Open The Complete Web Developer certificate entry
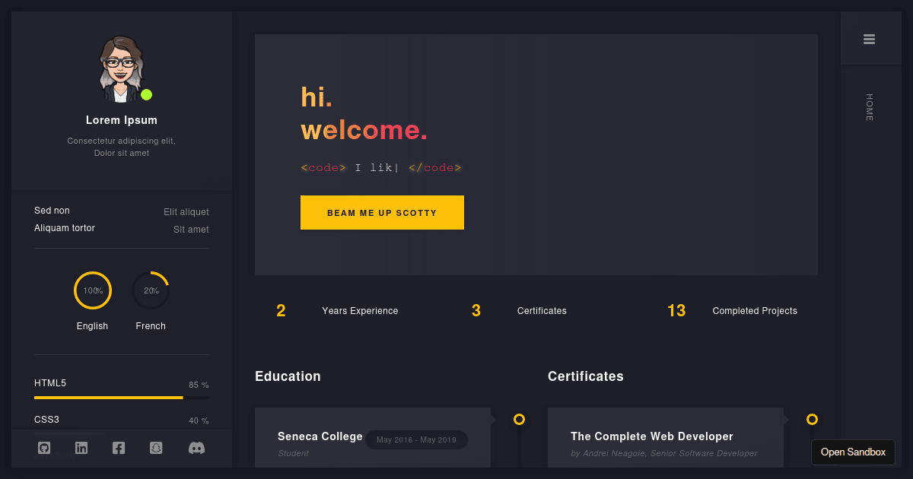913x479 pixels. pyautogui.click(x=652, y=436)
